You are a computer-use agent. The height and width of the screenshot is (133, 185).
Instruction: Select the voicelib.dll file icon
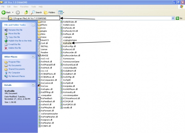tap(61, 107)
